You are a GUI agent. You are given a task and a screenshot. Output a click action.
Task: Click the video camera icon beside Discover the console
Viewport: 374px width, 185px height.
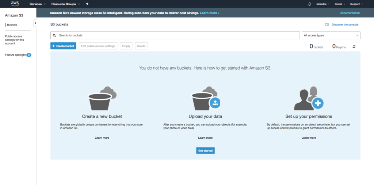coord(327,24)
